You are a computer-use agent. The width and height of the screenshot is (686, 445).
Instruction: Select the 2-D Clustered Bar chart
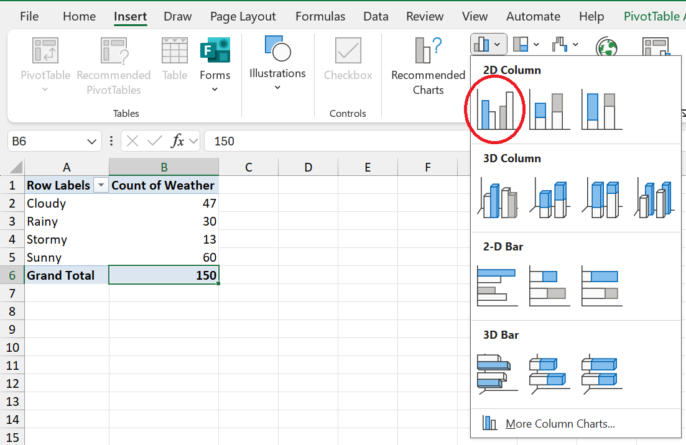(497, 287)
